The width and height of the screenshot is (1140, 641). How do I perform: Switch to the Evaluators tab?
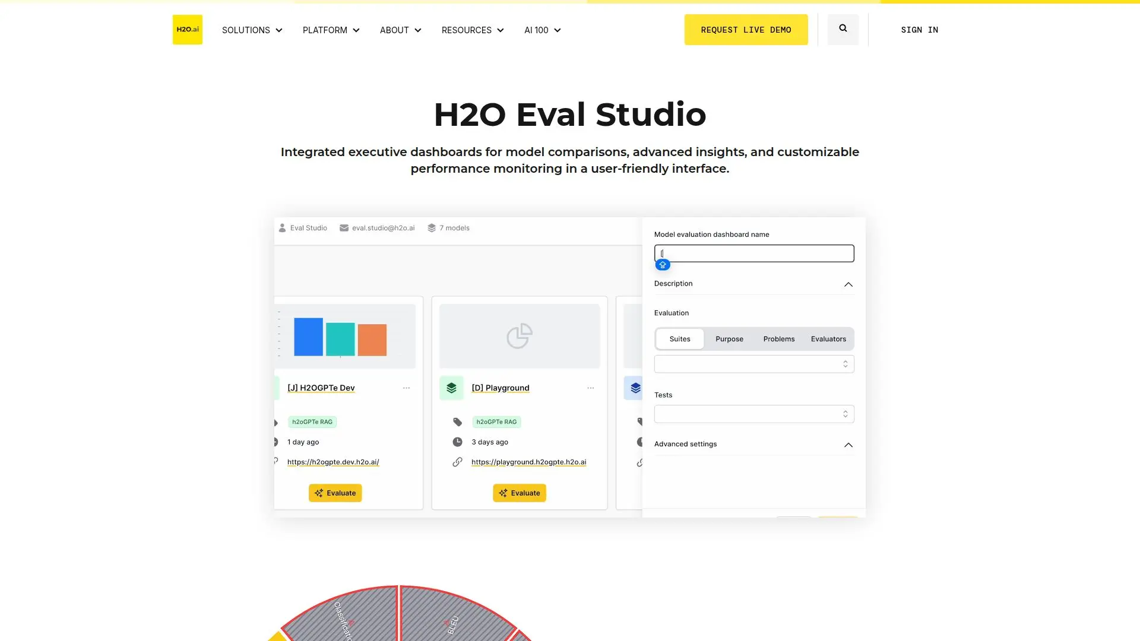pos(828,339)
